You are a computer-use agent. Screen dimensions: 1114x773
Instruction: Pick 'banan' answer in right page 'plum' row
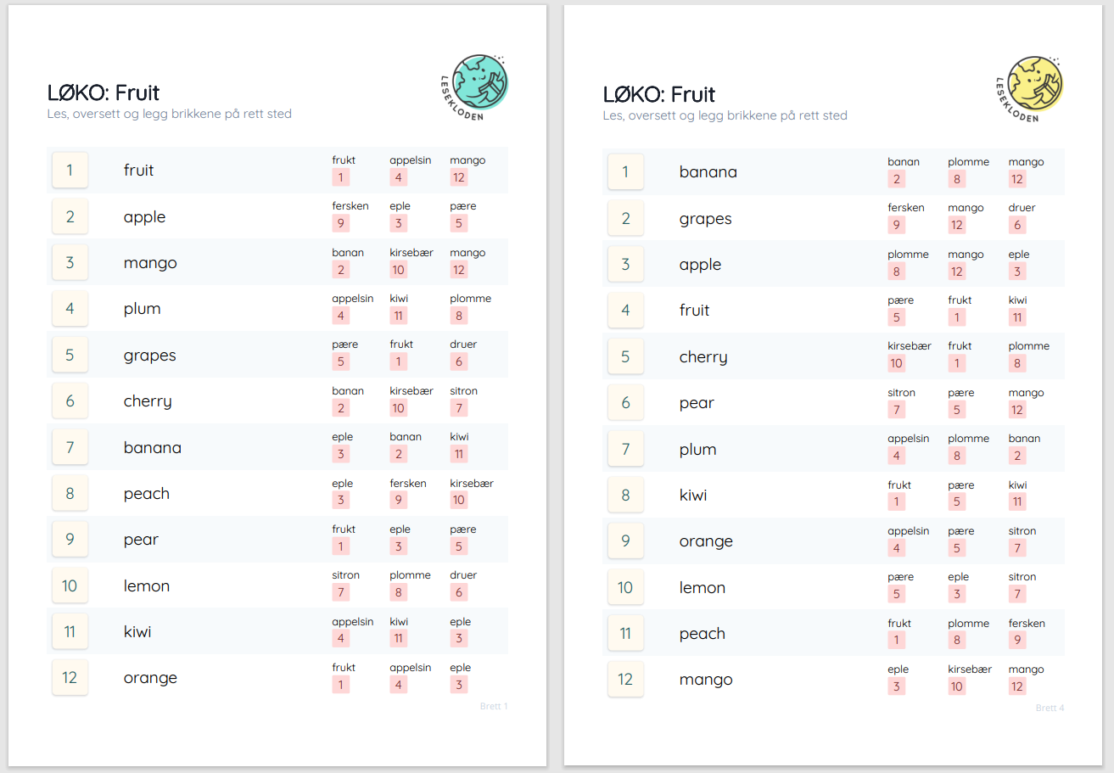tap(1024, 439)
